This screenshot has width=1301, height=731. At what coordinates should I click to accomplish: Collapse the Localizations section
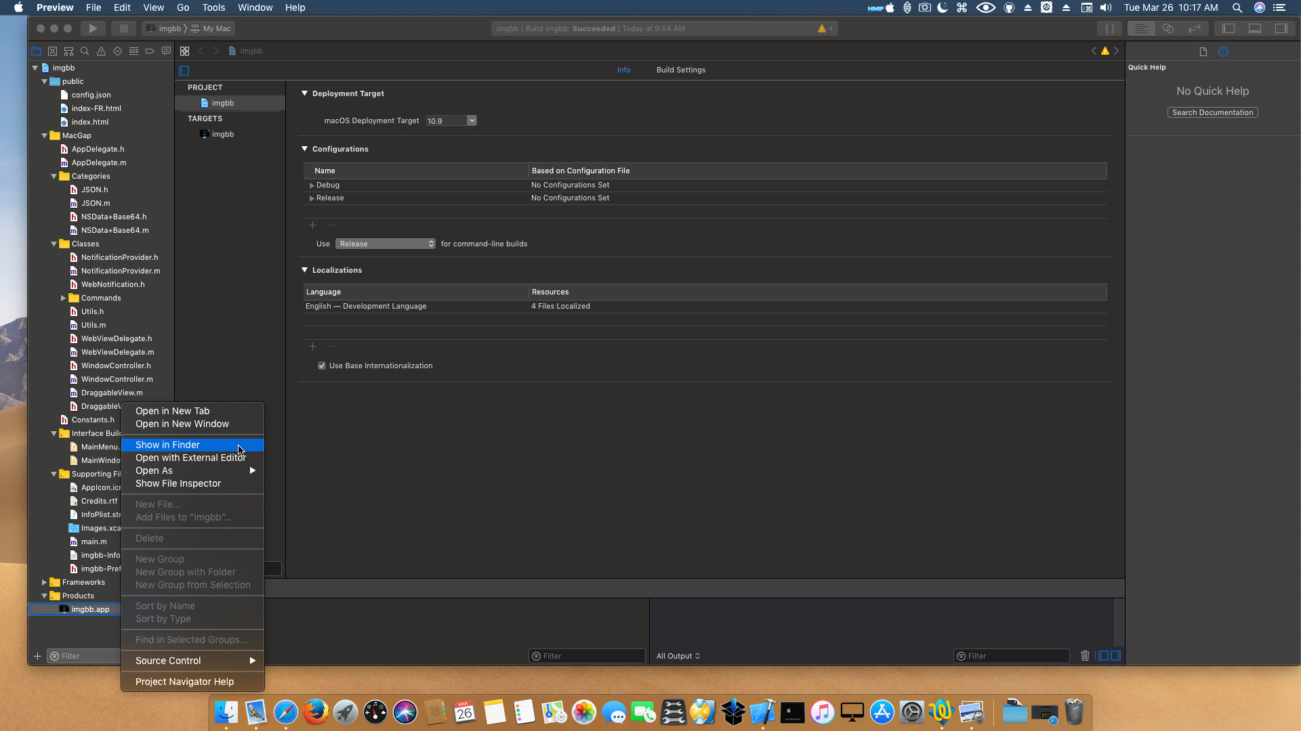click(305, 269)
